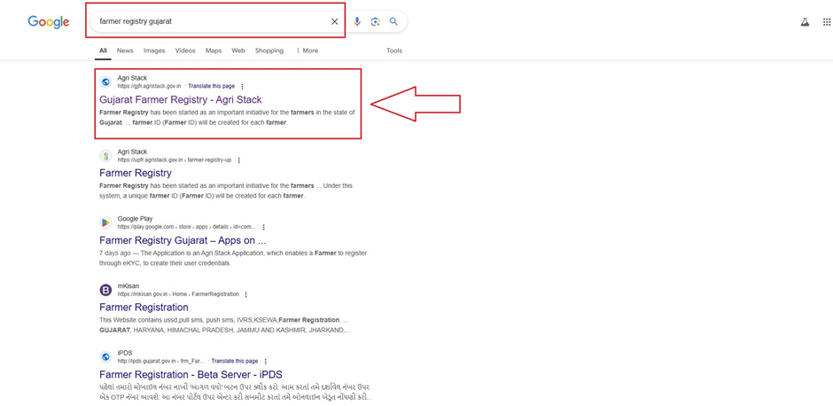Open Google Lens image search icon
Viewport: 833px width, 406px height.
point(376,22)
